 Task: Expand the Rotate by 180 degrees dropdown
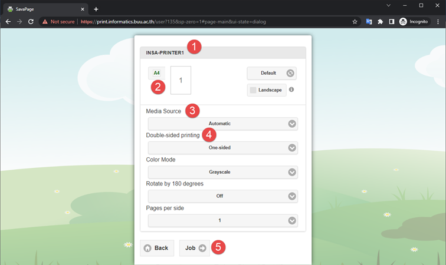click(x=222, y=196)
